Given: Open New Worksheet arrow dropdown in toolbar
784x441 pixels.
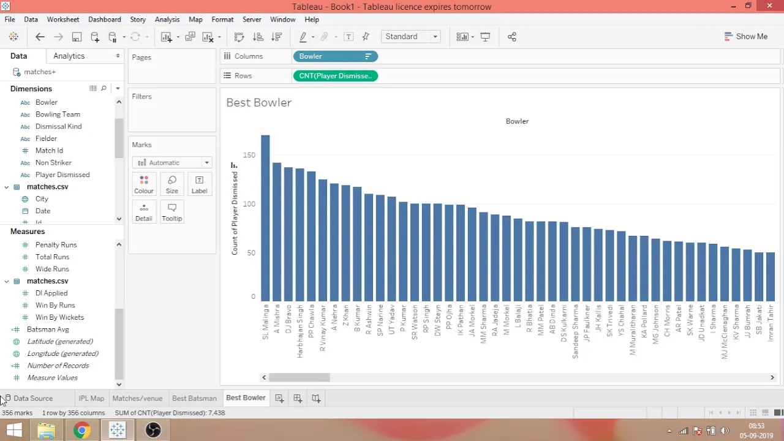Looking at the screenshot, I should (x=178, y=37).
